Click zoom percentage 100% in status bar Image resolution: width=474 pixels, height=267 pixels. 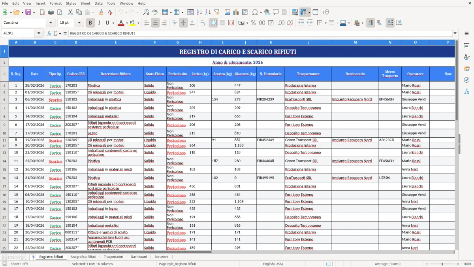coord(467,264)
